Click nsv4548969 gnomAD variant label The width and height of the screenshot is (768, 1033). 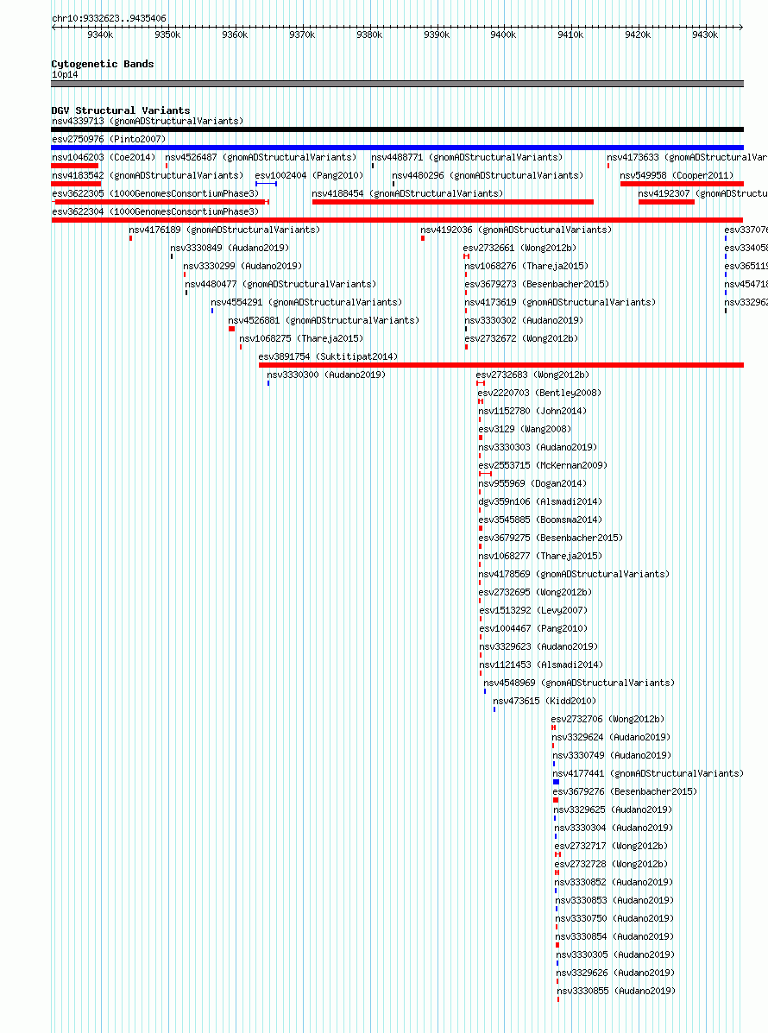click(579, 683)
